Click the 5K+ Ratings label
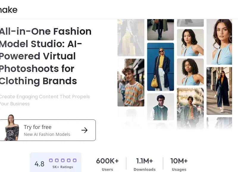The height and width of the screenshot is (172, 238). click(x=62, y=167)
